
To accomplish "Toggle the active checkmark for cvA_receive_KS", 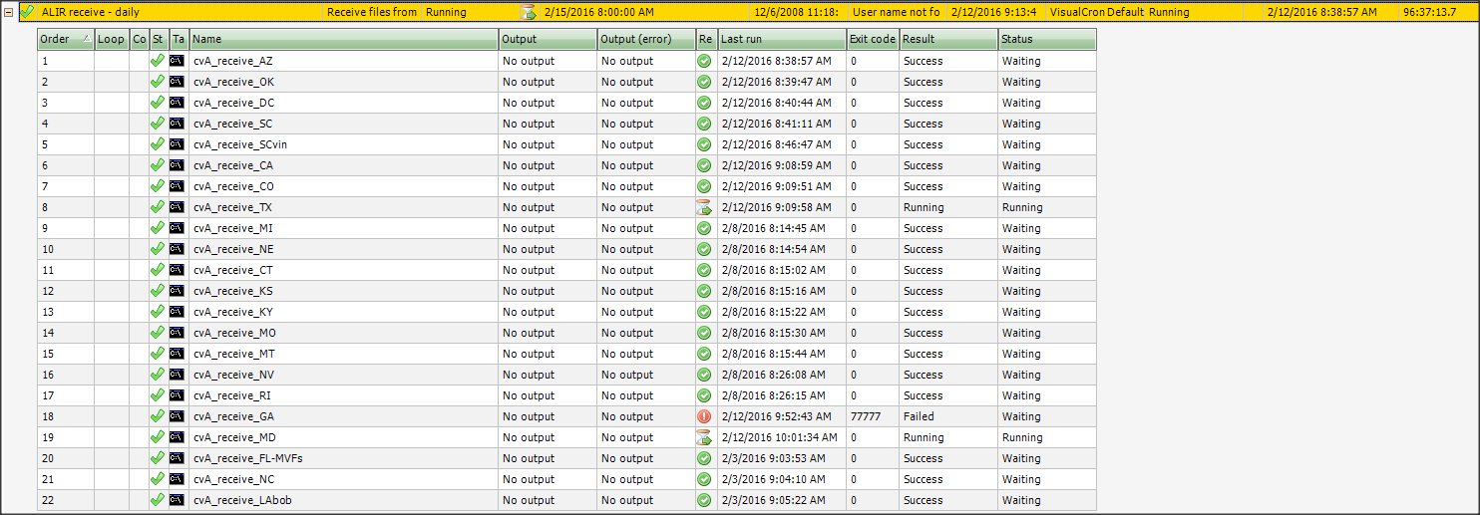I will click(x=157, y=291).
